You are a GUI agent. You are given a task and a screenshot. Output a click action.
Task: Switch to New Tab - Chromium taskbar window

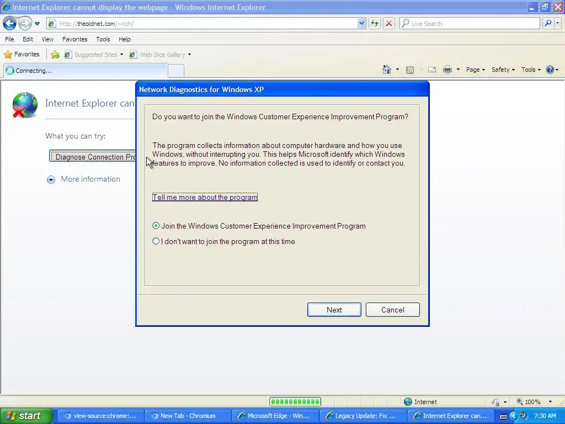click(x=187, y=416)
